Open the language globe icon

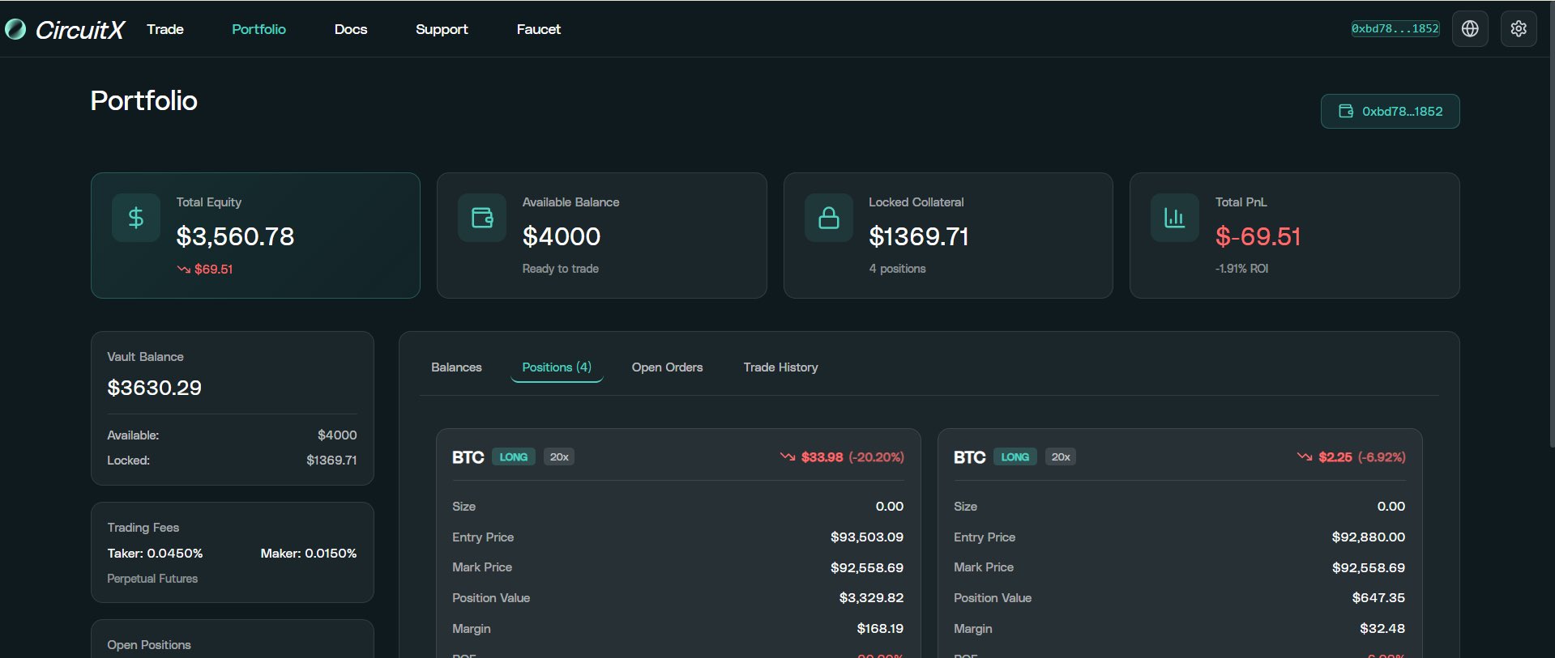[1470, 29]
